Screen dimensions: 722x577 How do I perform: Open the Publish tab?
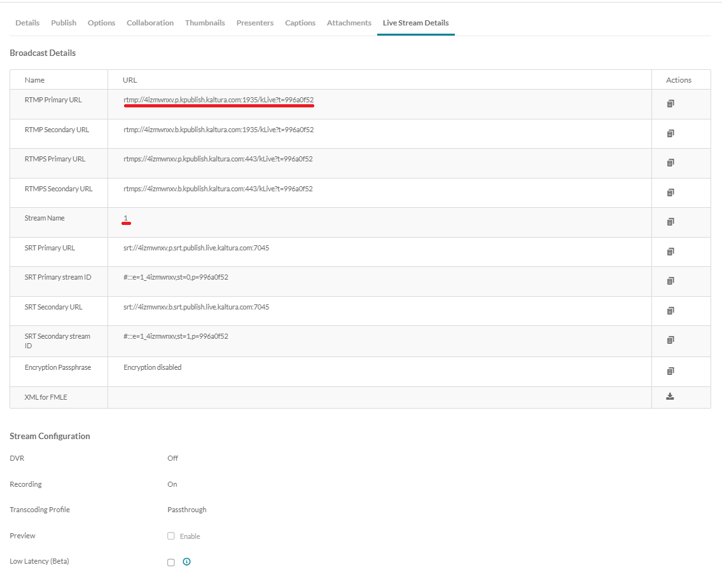pos(63,22)
